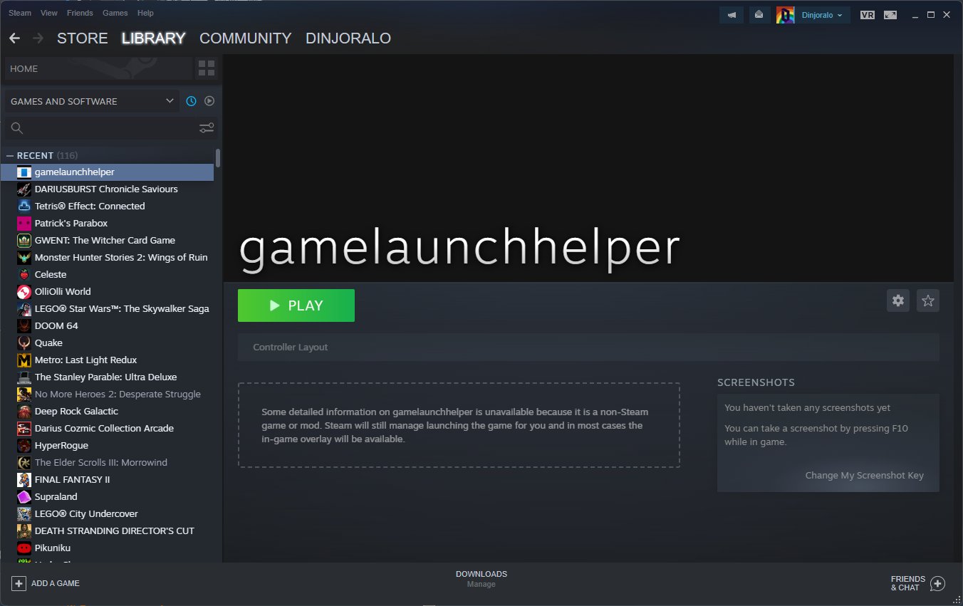Click the library search magnifier icon
The height and width of the screenshot is (606, 963).
pos(18,128)
